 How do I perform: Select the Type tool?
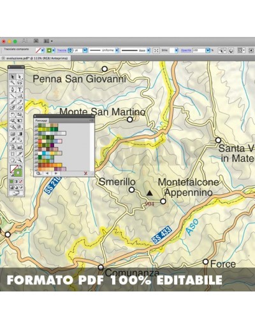click(20, 90)
